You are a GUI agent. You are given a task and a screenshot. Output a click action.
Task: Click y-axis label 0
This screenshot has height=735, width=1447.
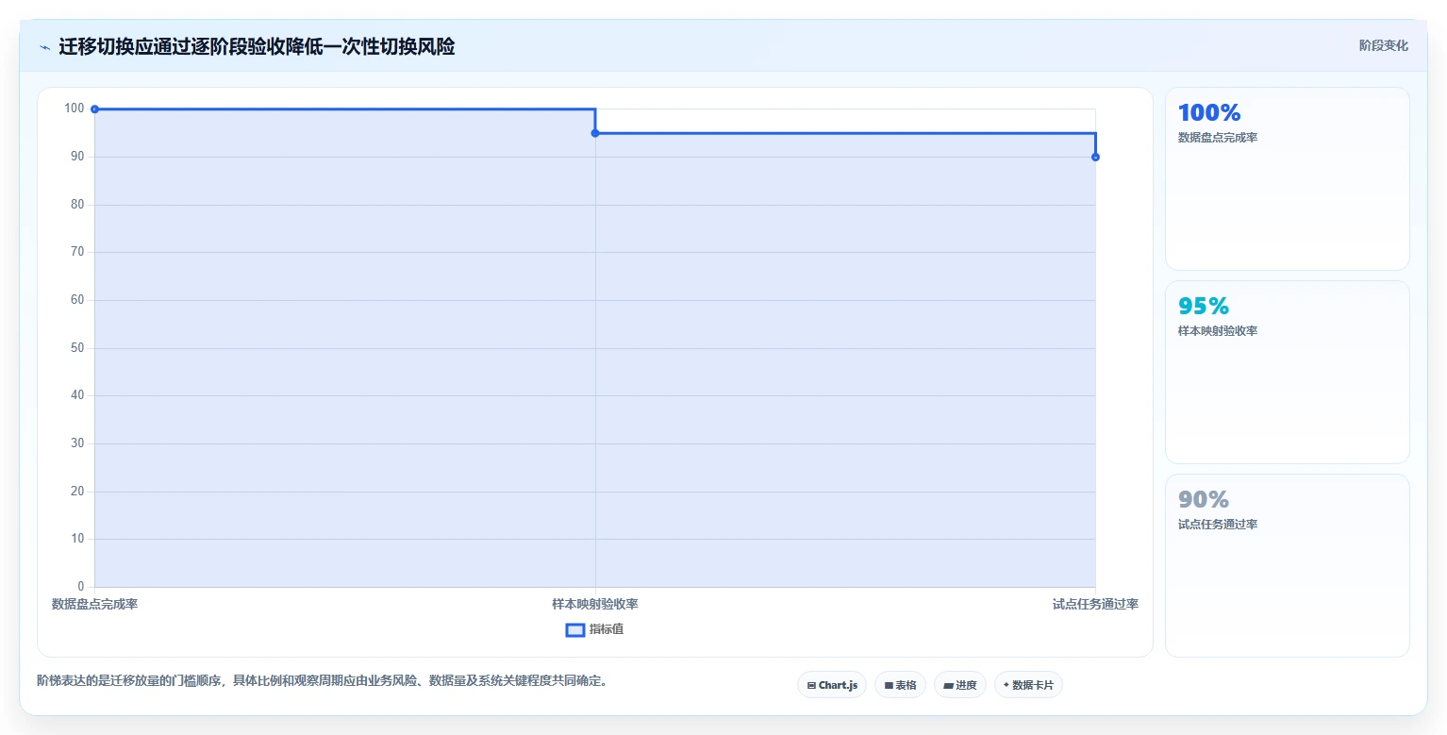tap(81, 586)
